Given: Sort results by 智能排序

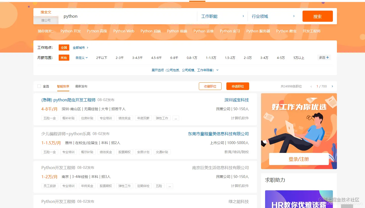Looking at the screenshot, I should (x=63, y=86).
